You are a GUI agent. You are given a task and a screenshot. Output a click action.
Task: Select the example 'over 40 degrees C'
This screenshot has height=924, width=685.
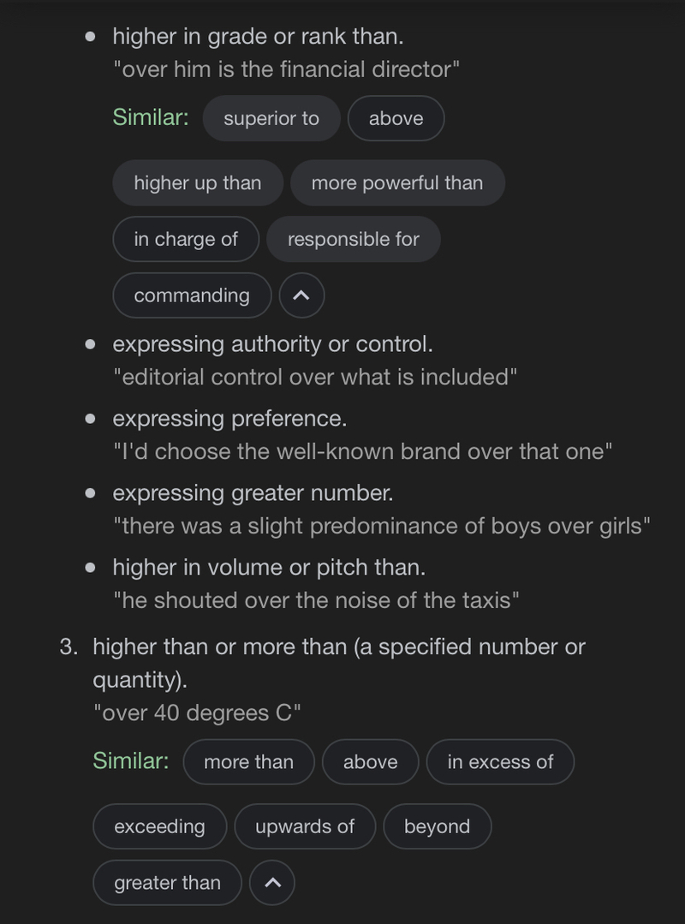(x=197, y=712)
